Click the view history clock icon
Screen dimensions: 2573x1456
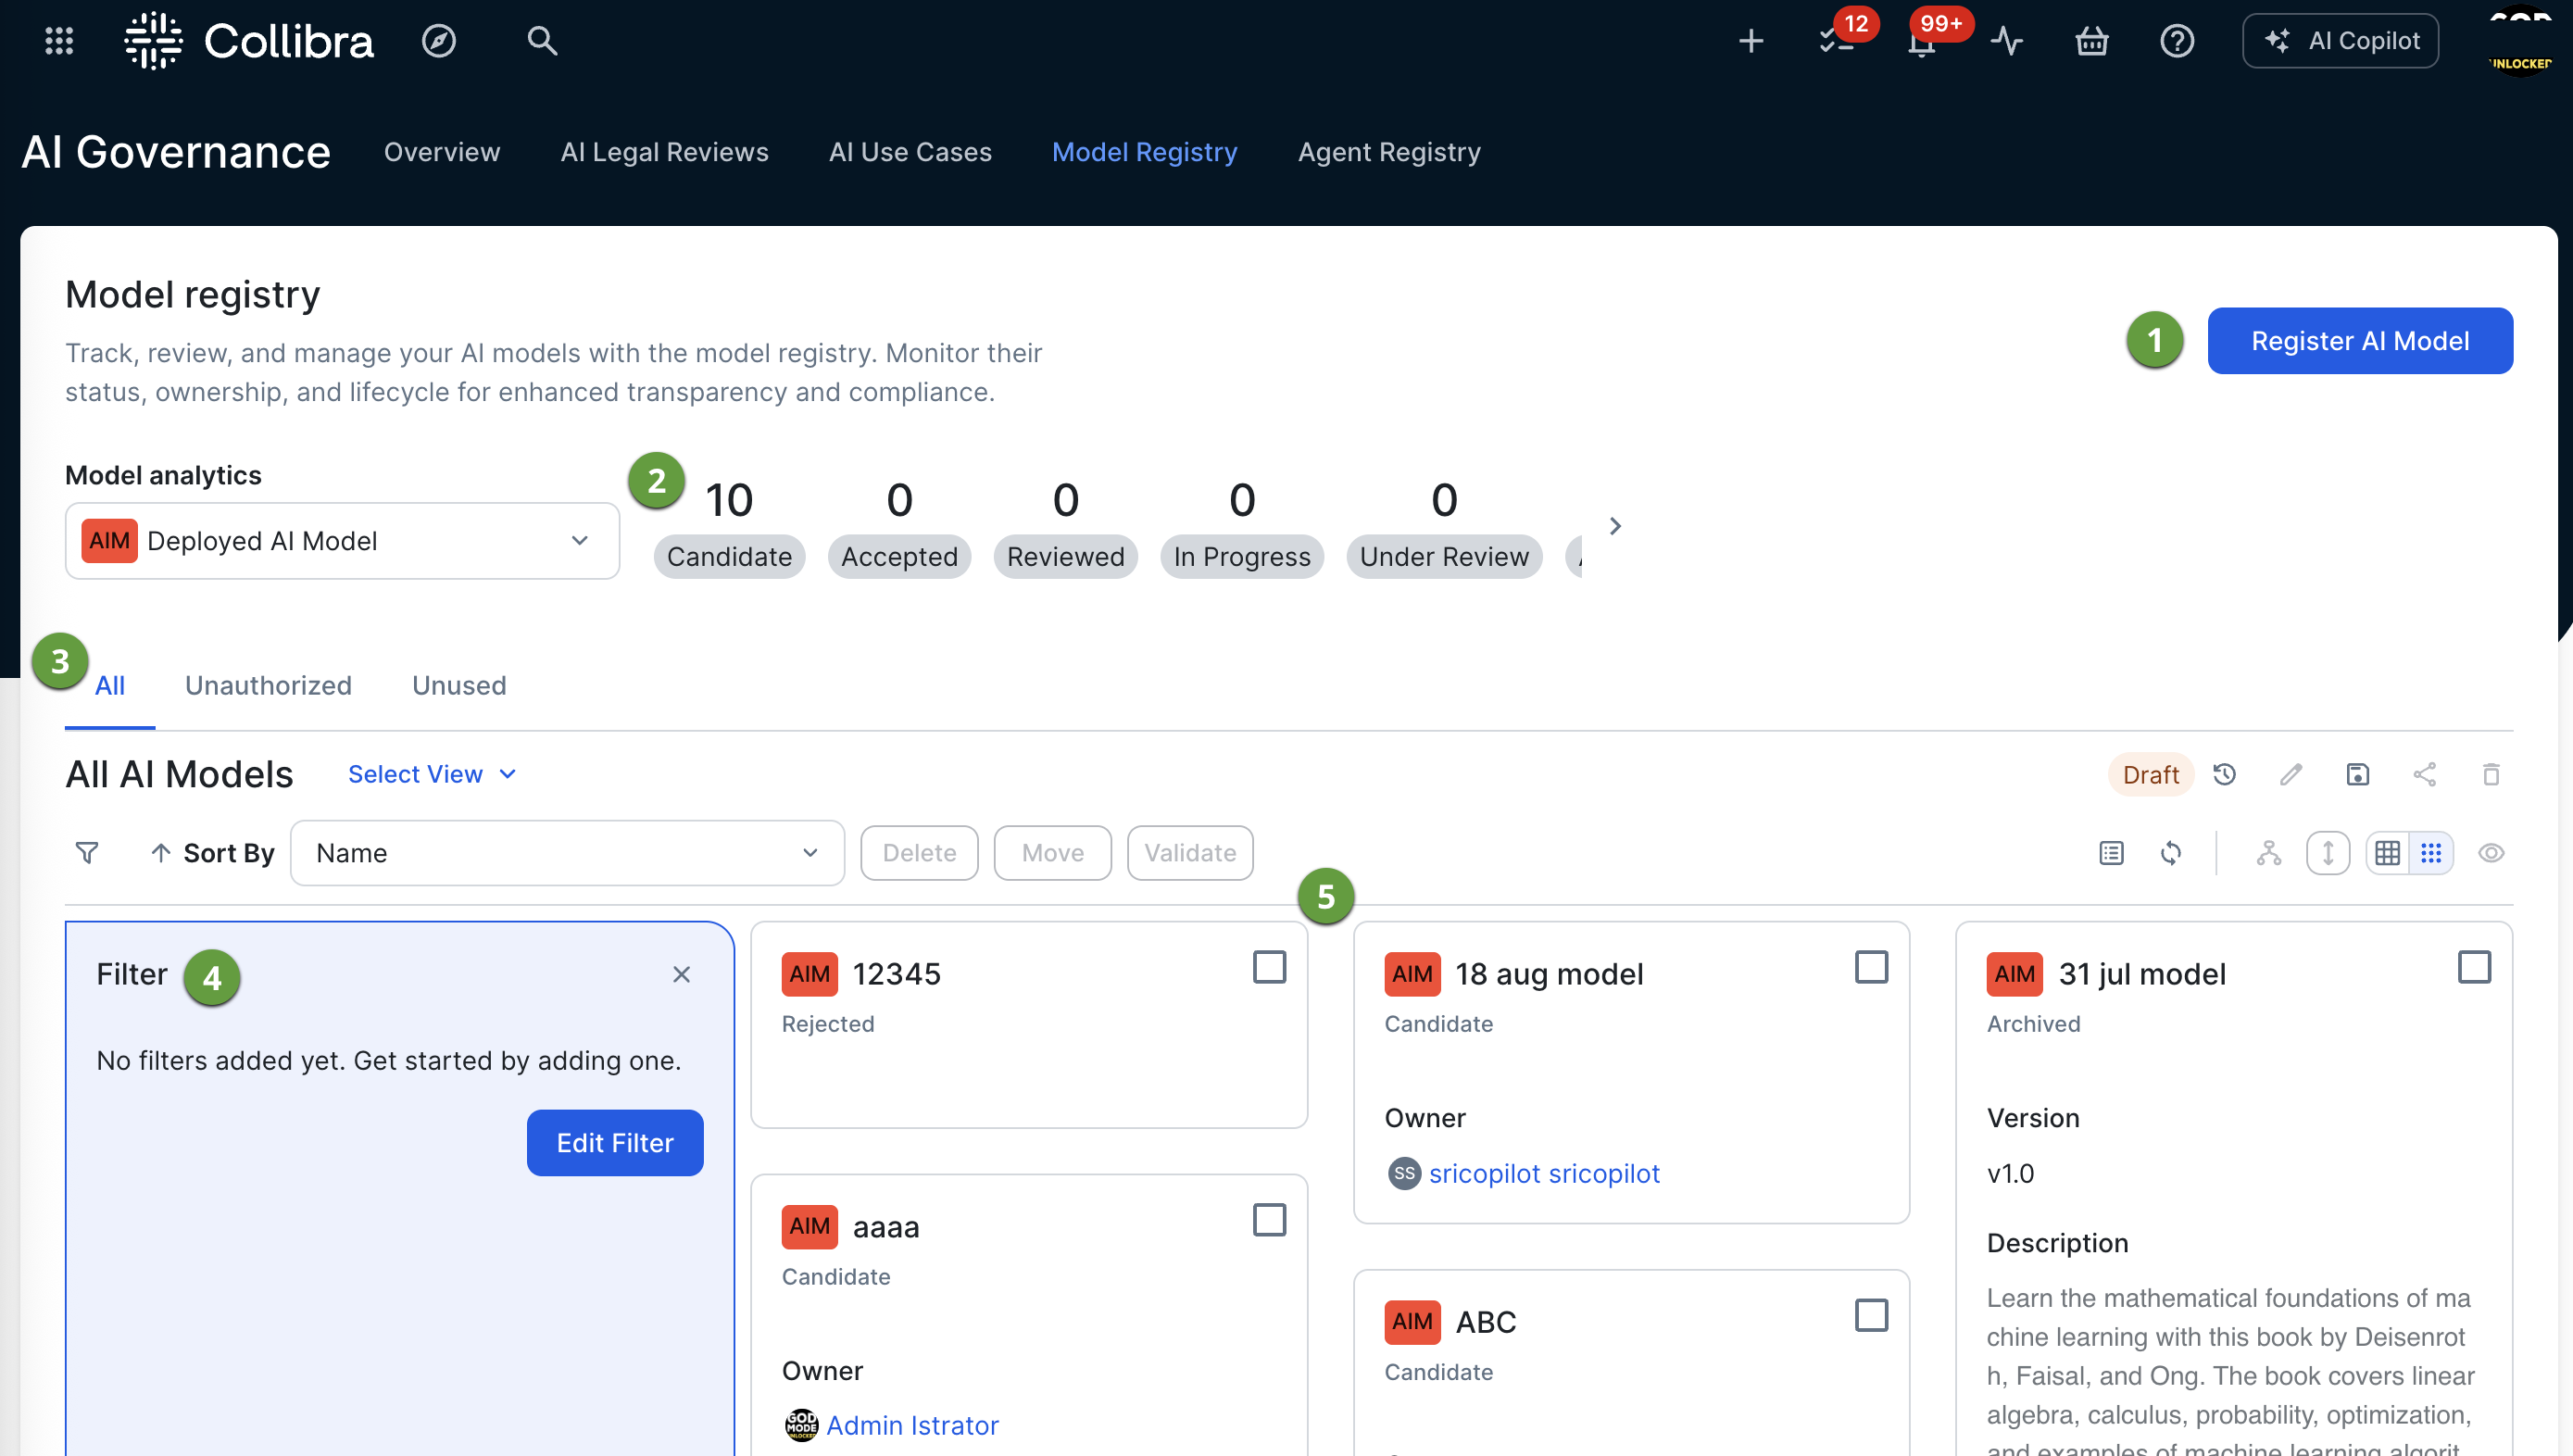tap(2224, 775)
